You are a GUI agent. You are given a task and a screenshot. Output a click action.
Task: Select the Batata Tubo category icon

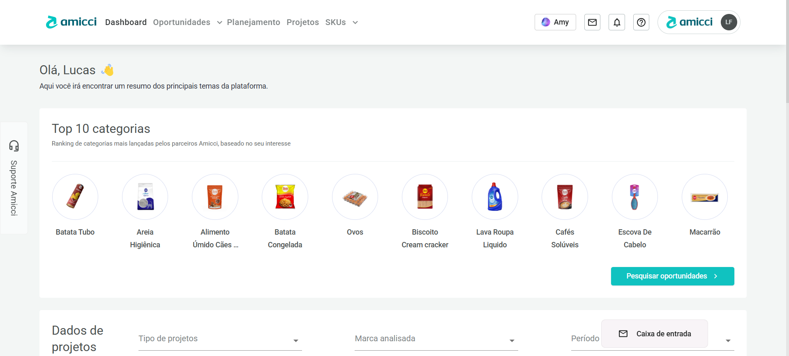click(75, 197)
